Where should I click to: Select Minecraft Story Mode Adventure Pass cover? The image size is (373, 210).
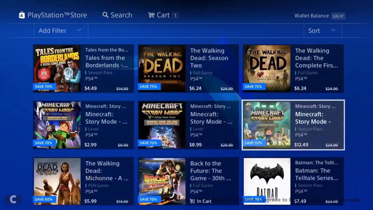(x=57, y=125)
